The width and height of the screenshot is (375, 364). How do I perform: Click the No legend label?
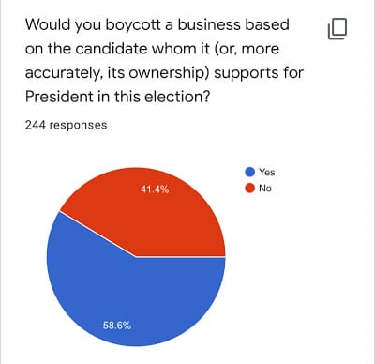(265, 189)
